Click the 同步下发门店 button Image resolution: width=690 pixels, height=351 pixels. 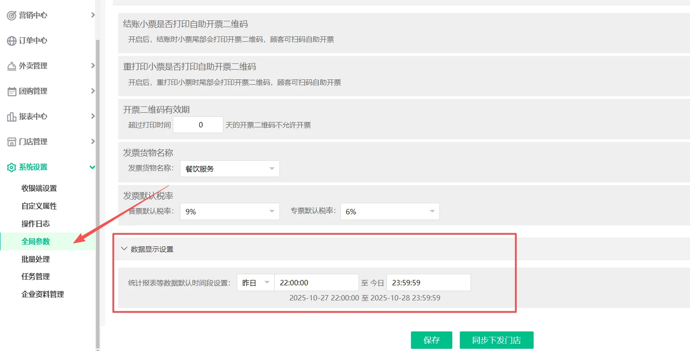click(x=496, y=340)
